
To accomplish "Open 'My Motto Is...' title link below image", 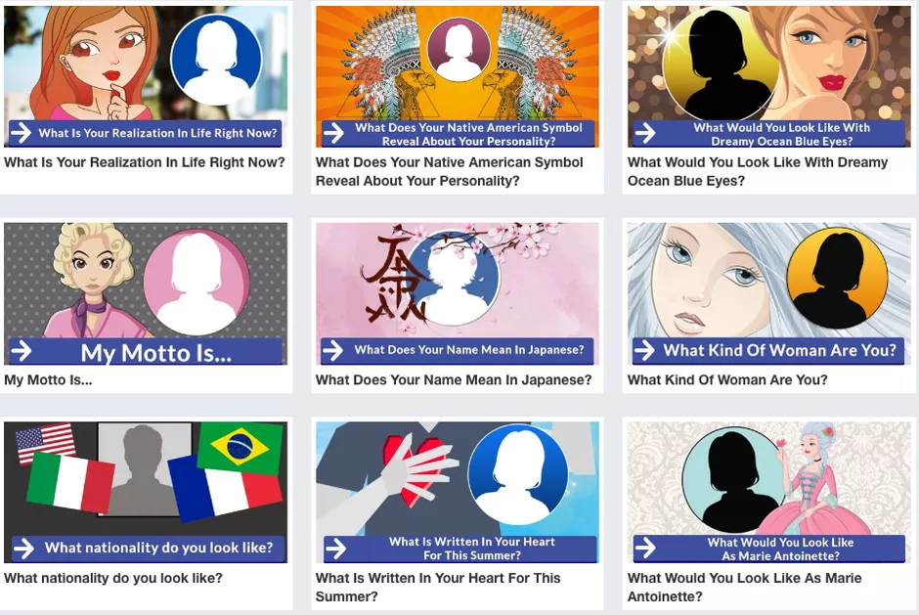I will pyautogui.click(x=48, y=380).
